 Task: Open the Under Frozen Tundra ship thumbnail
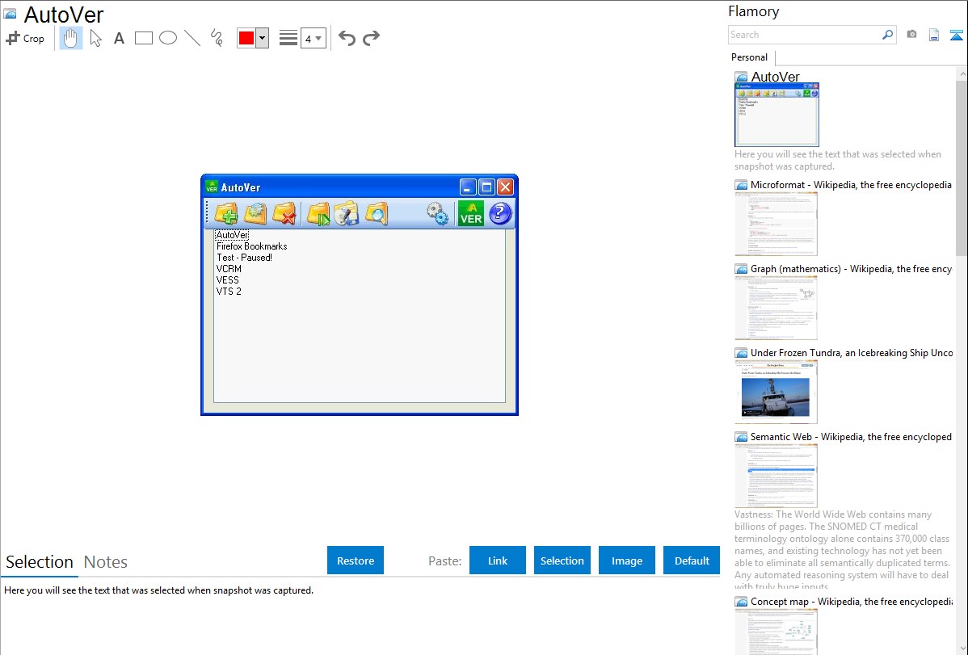click(776, 392)
